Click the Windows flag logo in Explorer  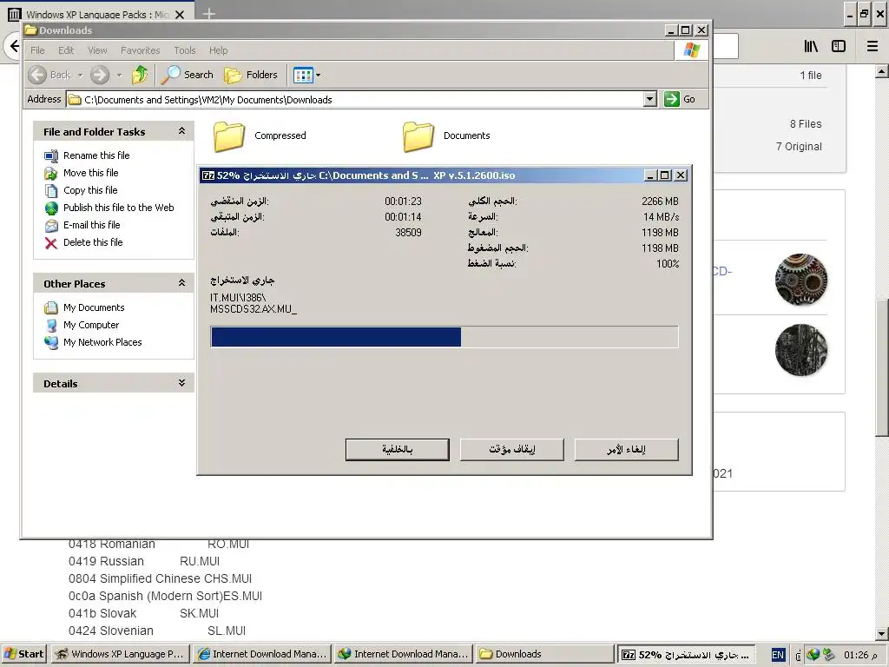coord(691,50)
